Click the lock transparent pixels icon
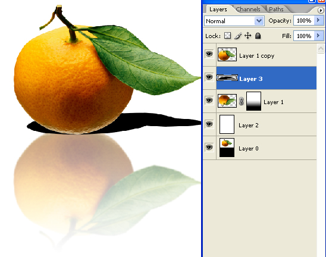The height and width of the screenshot is (257, 326). pyautogui.click(x=227, y=36)
